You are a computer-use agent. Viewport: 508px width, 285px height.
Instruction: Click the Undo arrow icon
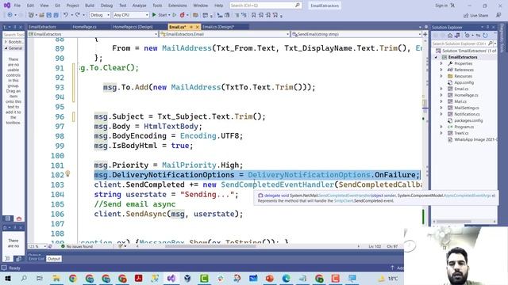coord(66,15)
